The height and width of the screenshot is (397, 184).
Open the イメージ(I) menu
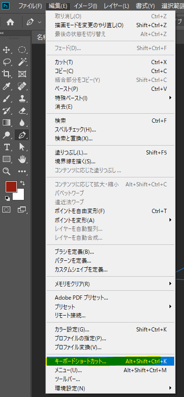[x=85, y=6]
